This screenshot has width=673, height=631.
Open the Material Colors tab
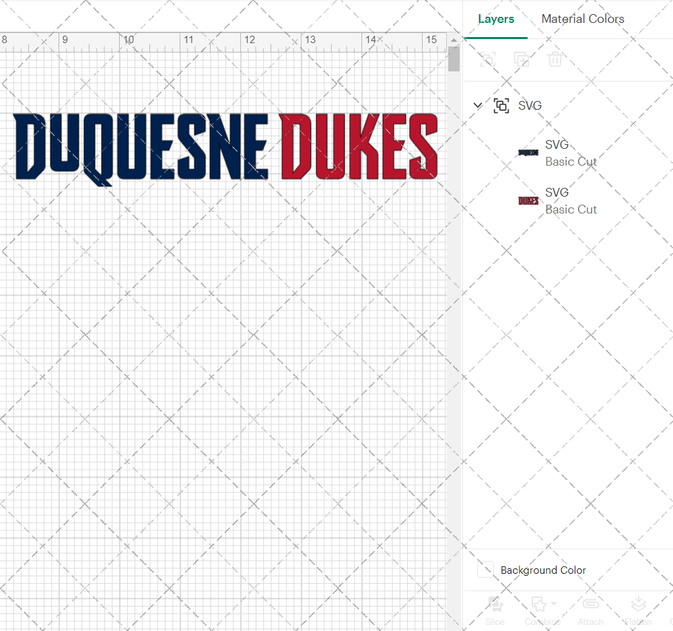(x=582, y=19)
